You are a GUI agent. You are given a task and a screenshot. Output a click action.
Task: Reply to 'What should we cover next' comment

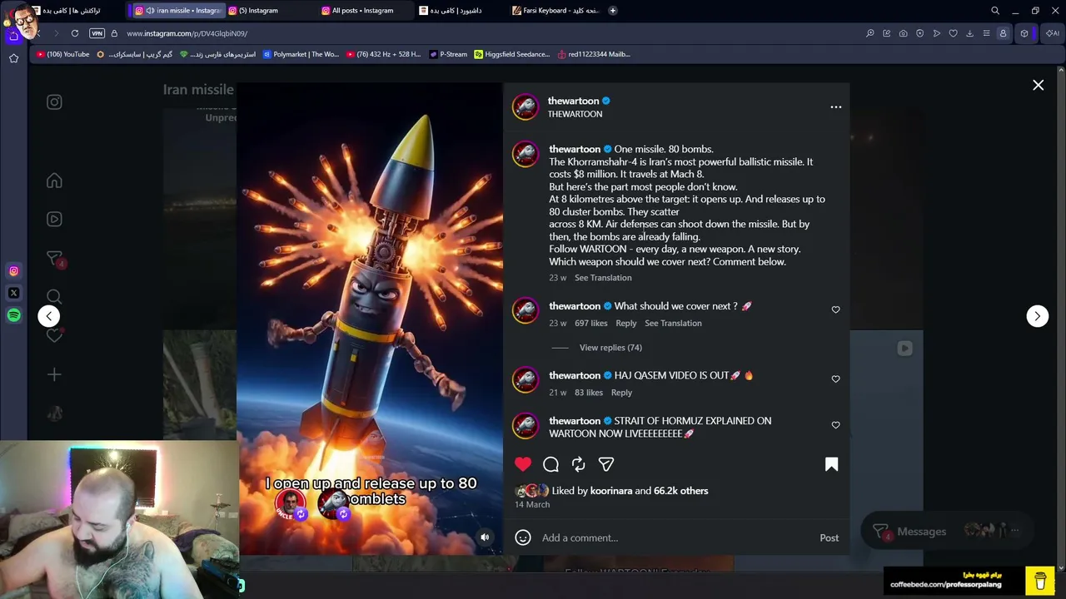[625, 323]
